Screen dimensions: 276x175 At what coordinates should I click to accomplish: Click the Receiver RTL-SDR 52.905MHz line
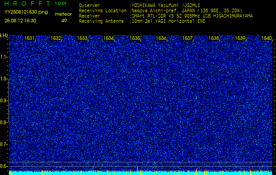166,16
